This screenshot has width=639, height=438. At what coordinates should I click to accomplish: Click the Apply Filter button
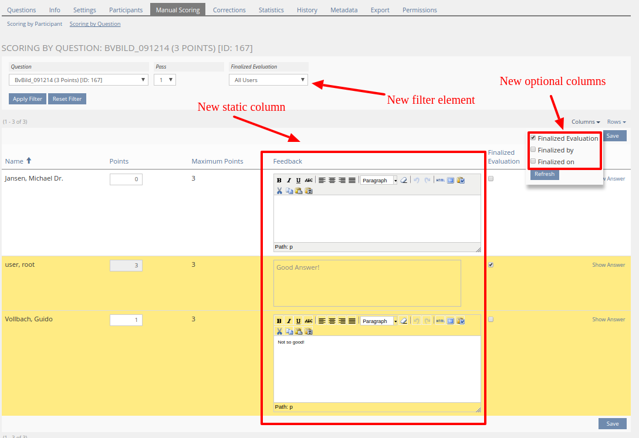(28, 99)
